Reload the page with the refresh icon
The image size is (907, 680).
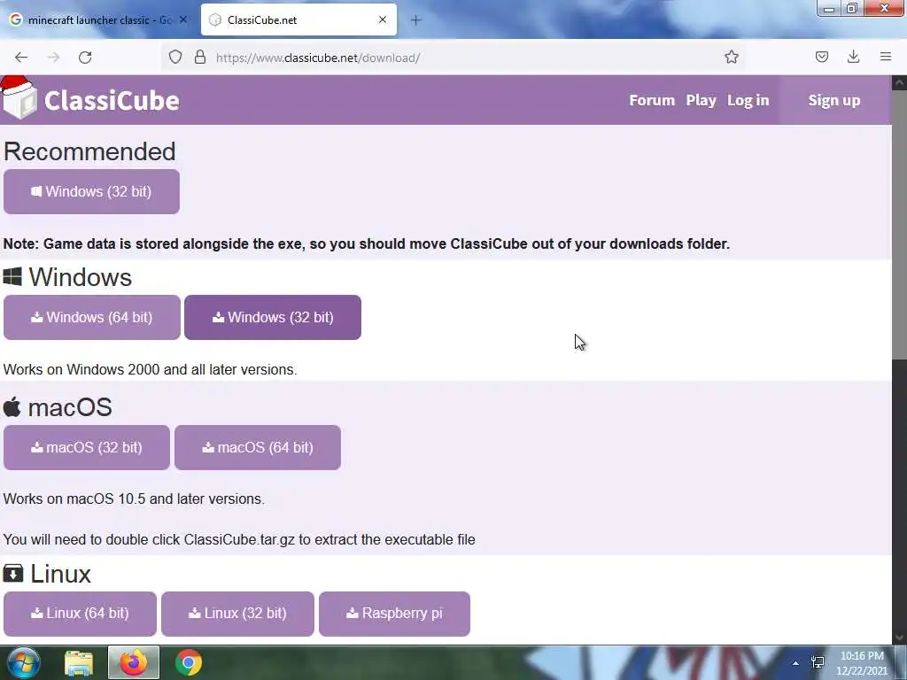[85, 58]
